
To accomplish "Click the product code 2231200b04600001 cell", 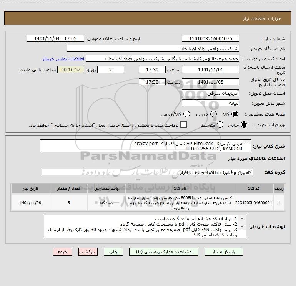I will click(254, 203).
